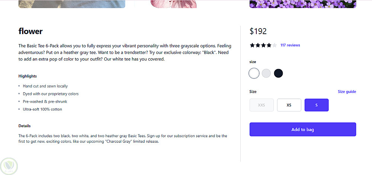Click the fifth unfilled rating star
This screenshot has width=372, height=175.
(275, 45)
